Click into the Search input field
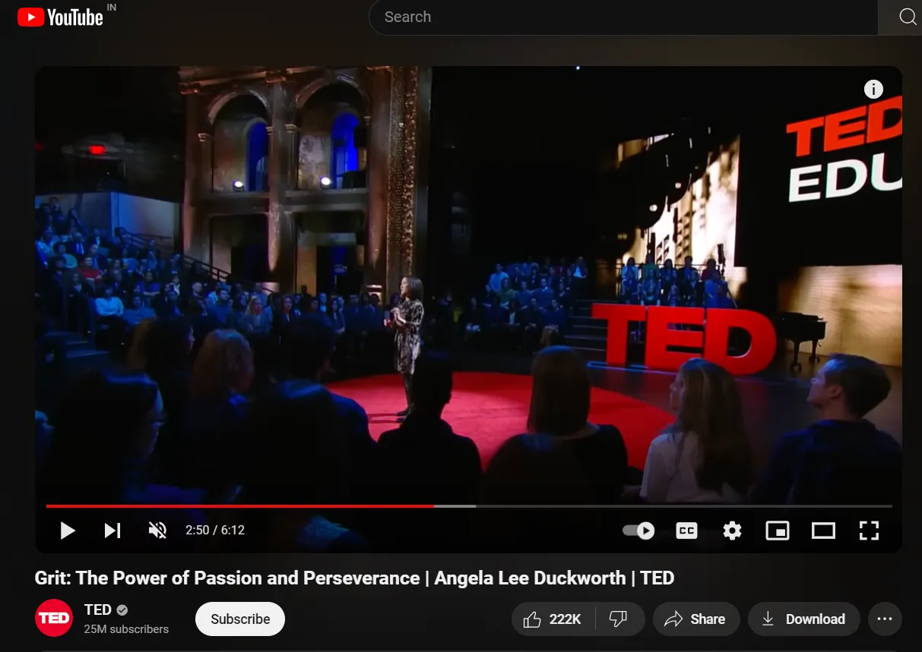The height and width of the screenshot is (652, 922). 623,17
